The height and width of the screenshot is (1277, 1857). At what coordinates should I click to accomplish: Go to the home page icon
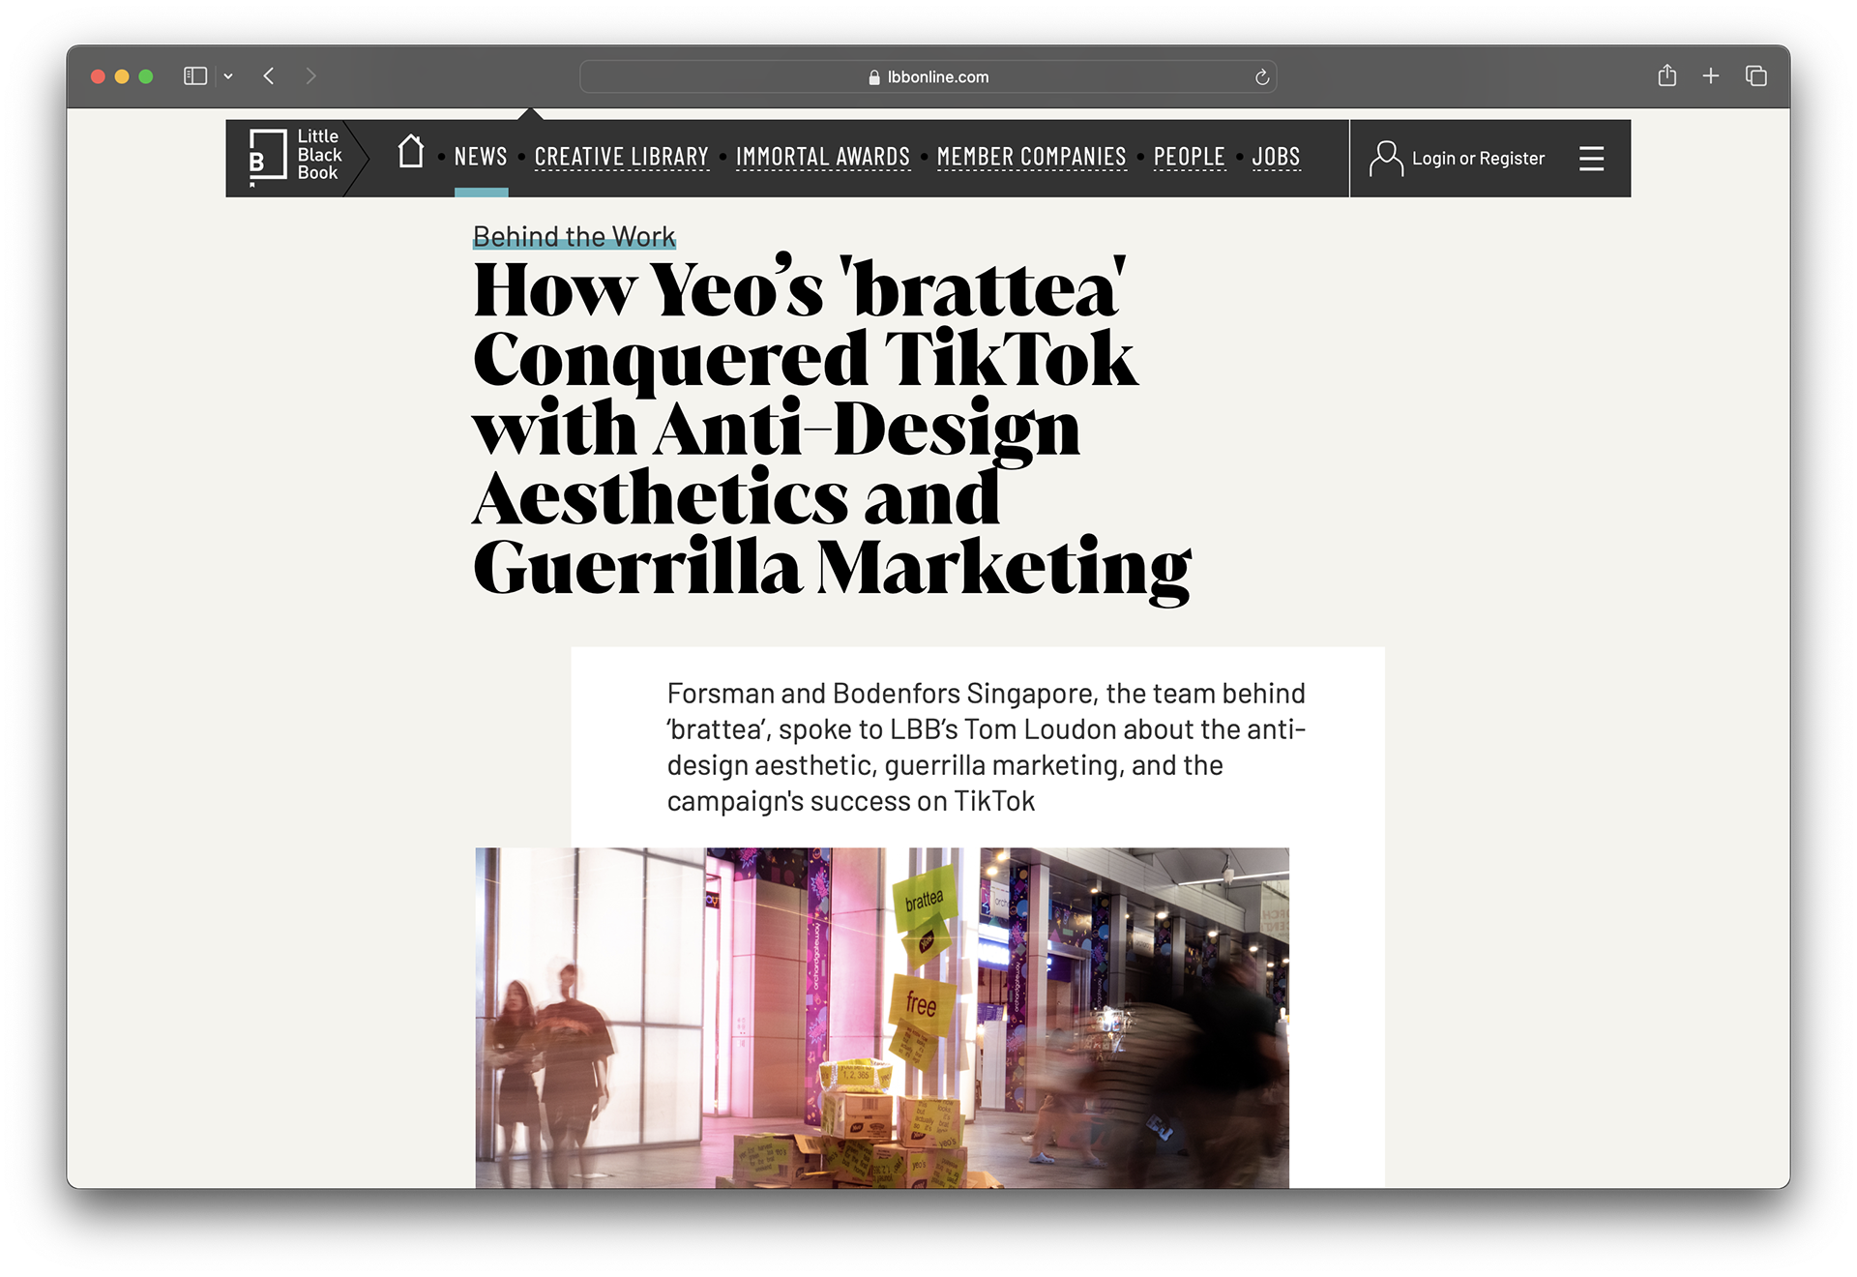[x=411, y=152]
